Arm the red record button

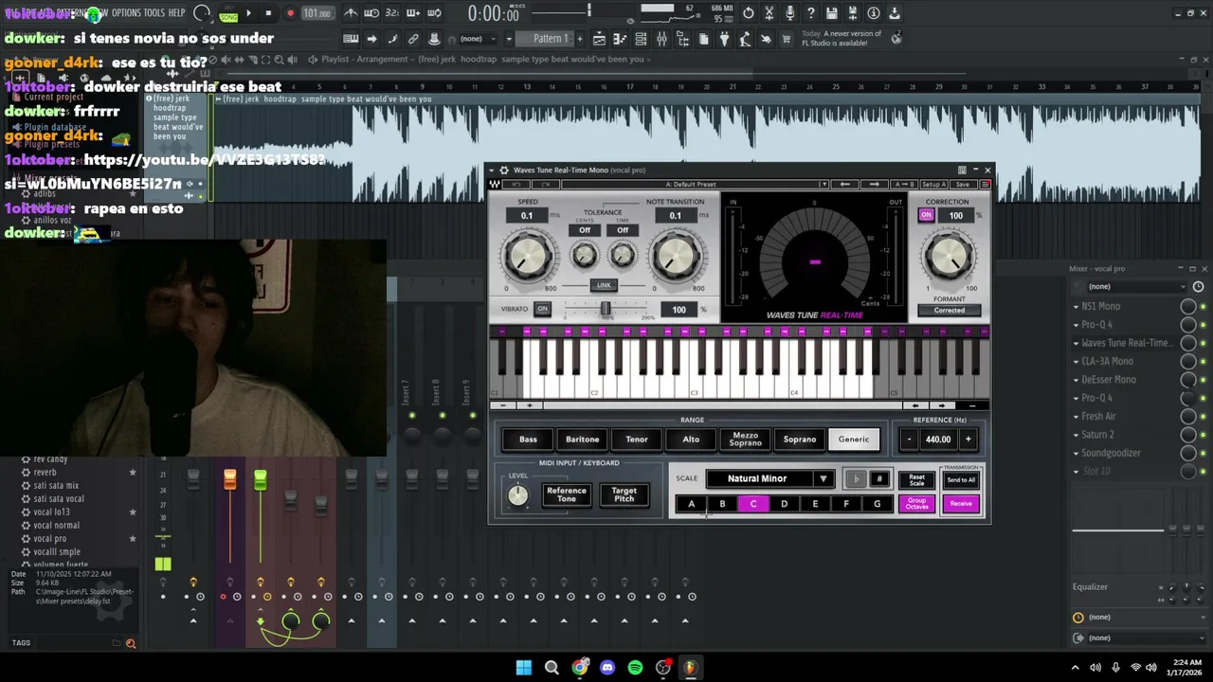(290, 13)
